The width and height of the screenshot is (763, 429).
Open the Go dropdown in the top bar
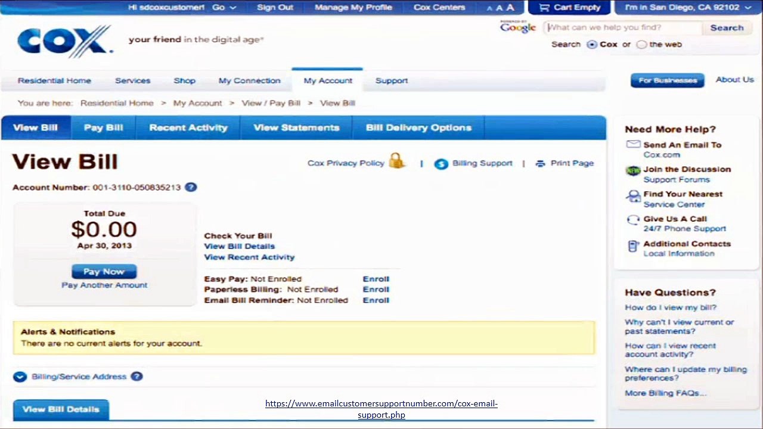tap(225, 8)
